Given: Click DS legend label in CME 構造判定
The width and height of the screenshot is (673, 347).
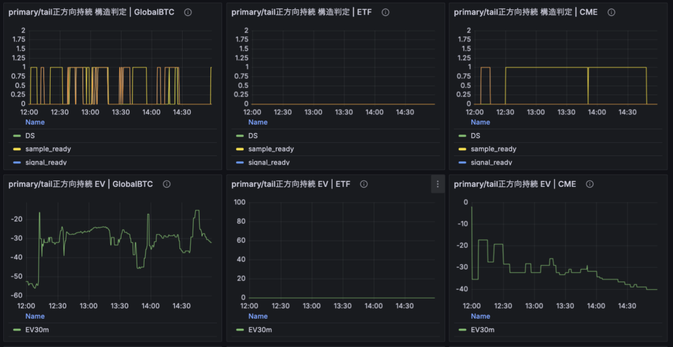Looking at the screenshot, I should click(x=476, y=136).
